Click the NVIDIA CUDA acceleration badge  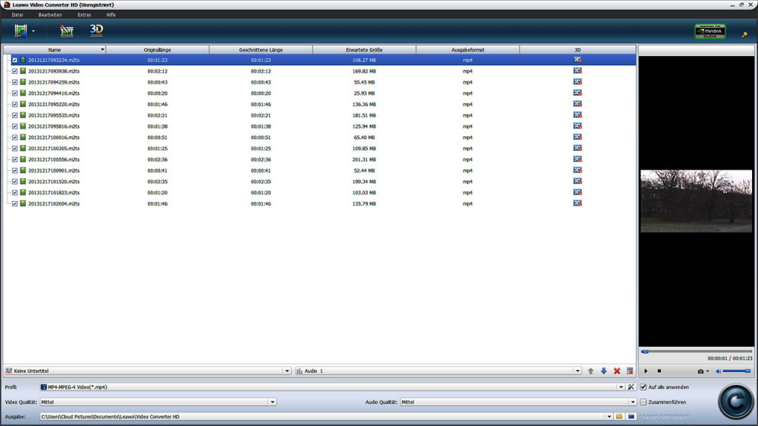709,32
